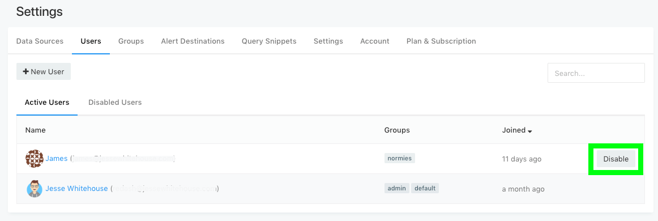The image size is (658, 221).
Task: Select the Settings tab
Action: 328,41
